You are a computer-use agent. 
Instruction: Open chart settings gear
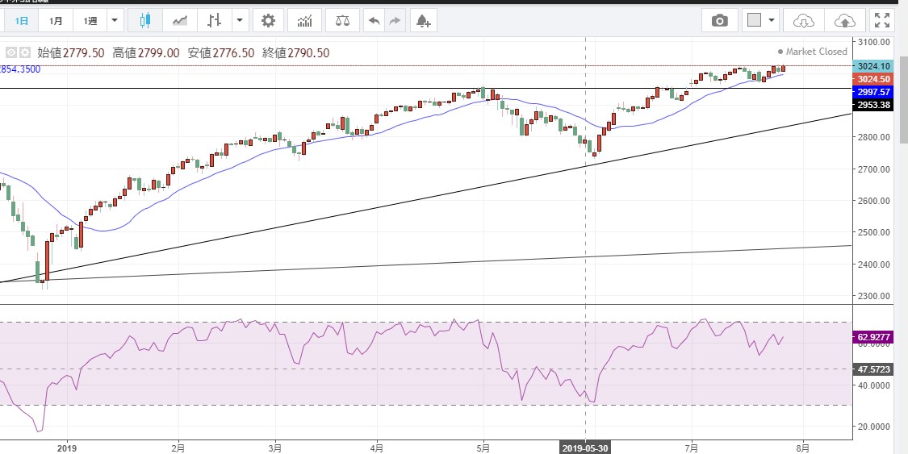[x=268, y=21]
